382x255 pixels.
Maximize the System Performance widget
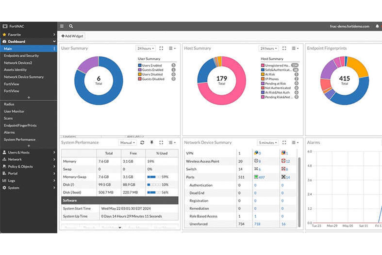(161, 142)
